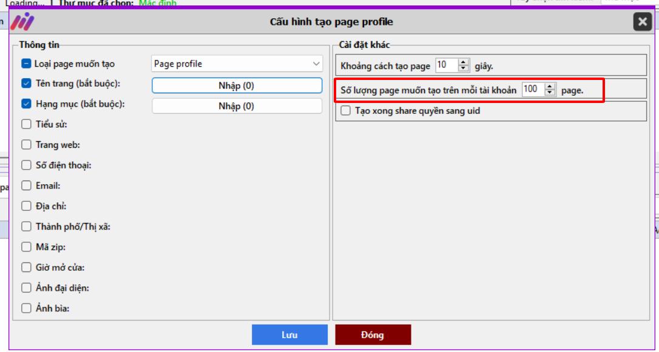The height and width of the screenshot is (352, 659).
Task: Tick the 'Ảnh đại diện' checkbox
Action: coord(26,288)
